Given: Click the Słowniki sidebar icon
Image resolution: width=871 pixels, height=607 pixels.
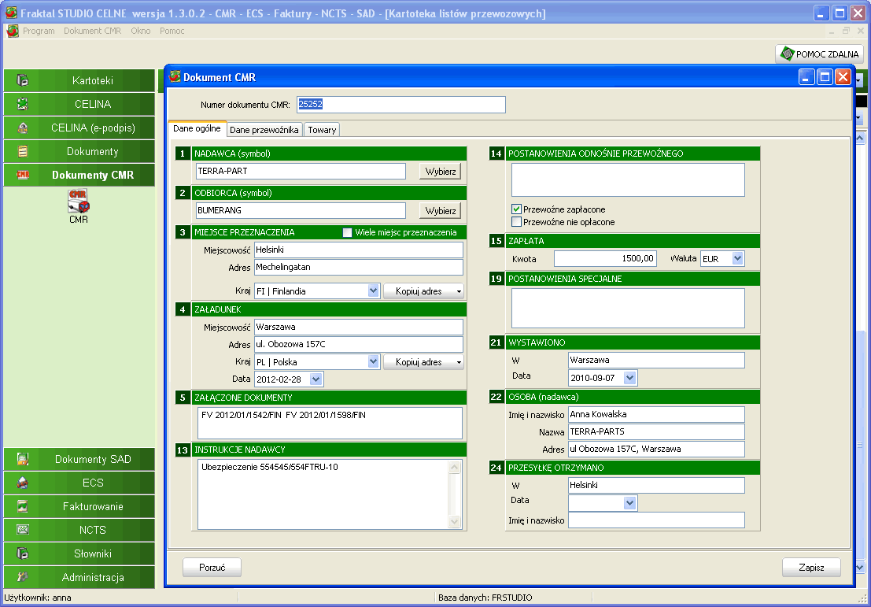Looking at the screenshot, I should 23,553.
